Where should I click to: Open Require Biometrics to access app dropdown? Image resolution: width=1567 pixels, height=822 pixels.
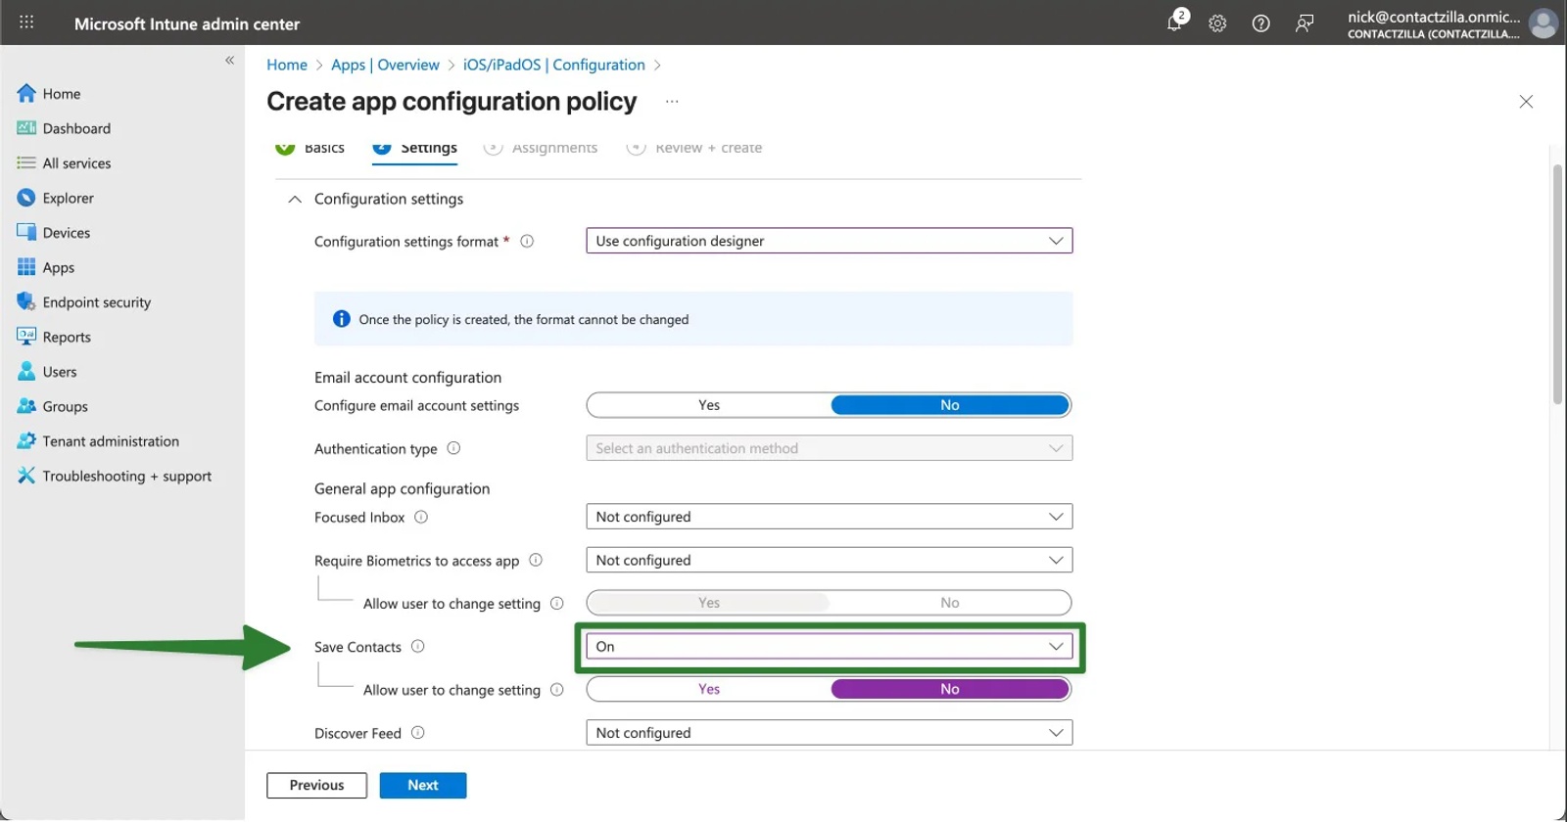pos(830,560)
